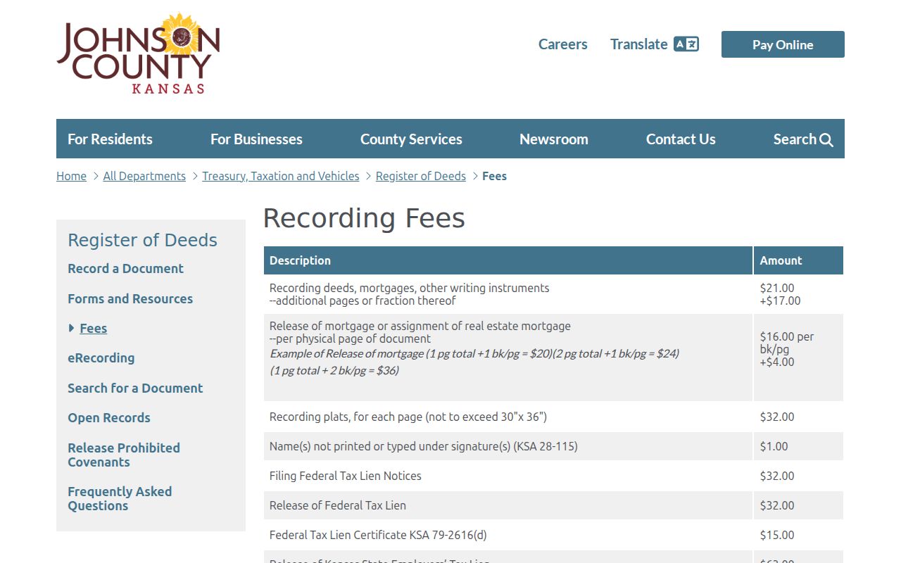The width and height of the screenshot is (901, 563).
Task: Click 'Release of Federal Tax Lien' row
Action: pyautogui.click(x=553, y=505)
